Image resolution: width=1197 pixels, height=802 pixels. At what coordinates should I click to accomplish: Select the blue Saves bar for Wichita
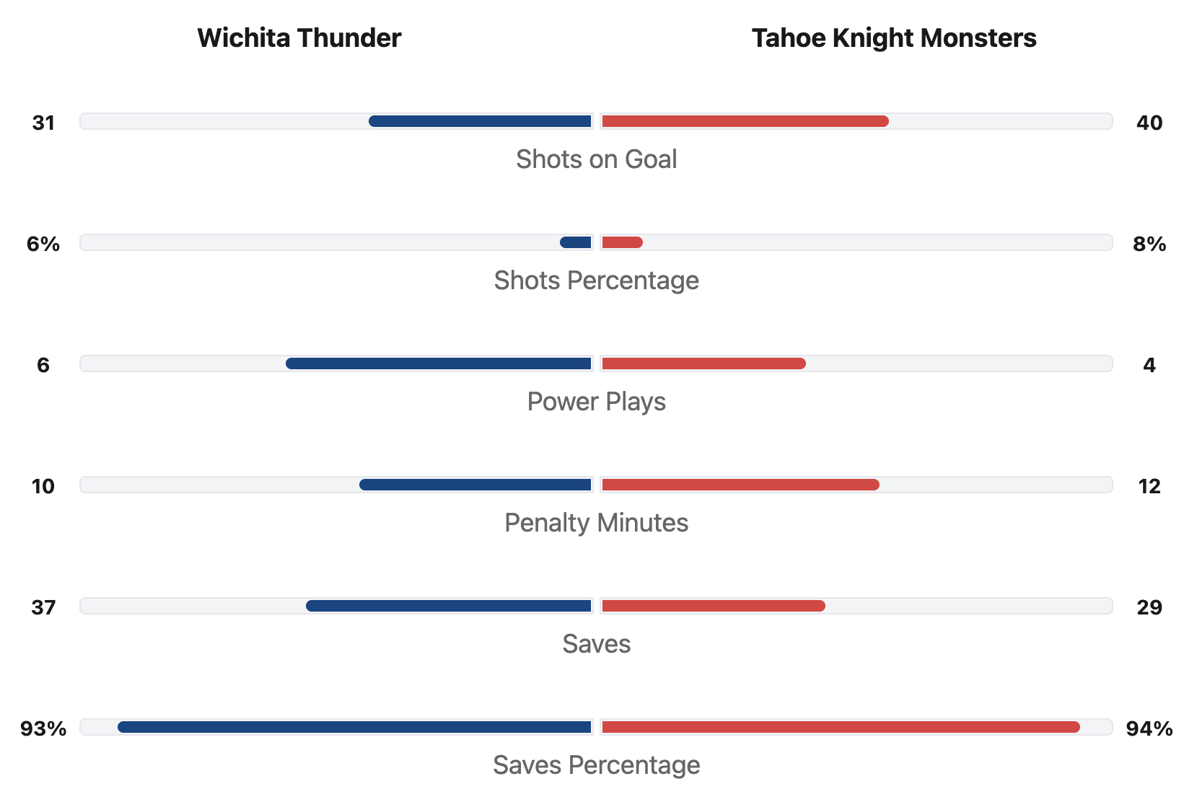[449, 606]
